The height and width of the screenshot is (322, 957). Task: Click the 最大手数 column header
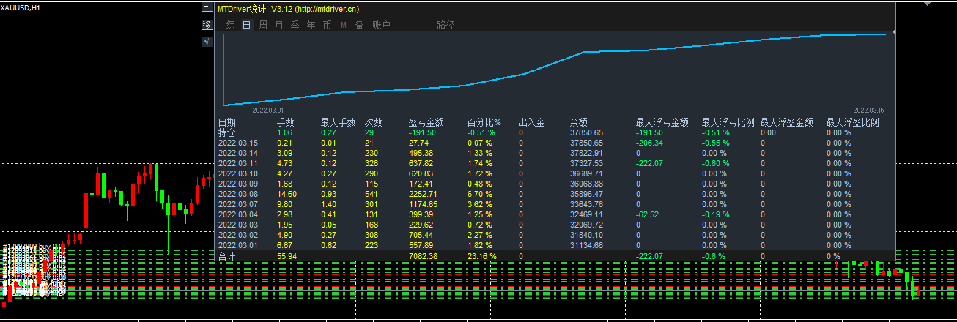339,123
